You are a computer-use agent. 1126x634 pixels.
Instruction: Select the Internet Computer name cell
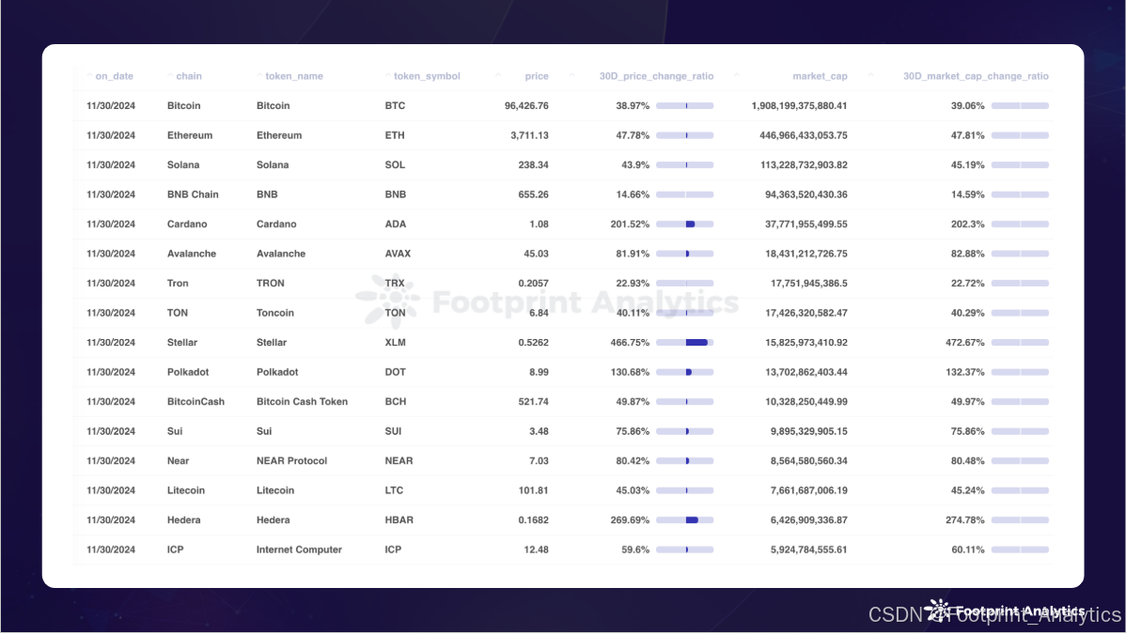pos(299,549)
